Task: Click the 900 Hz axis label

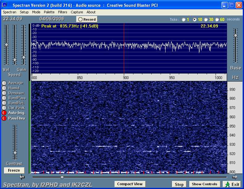Action: click(x=126, y=78)
